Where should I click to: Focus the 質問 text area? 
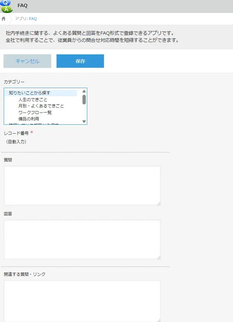[x=82, y=185]
